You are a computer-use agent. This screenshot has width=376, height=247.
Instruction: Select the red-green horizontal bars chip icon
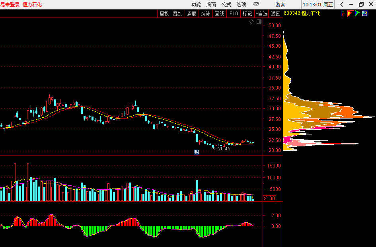point(343,14)
